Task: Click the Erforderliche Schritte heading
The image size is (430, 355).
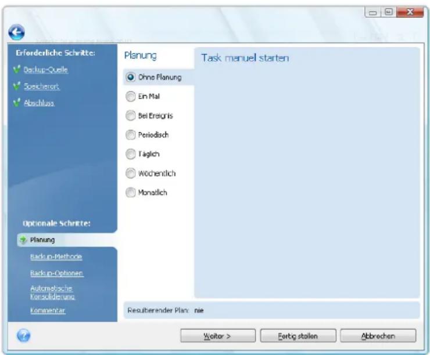Action: click(x=55, y=53)
